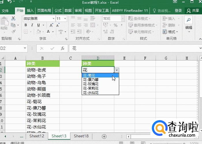Viewport: 202px width, 144px height.
Task: Select 花-水仙花 in the dropdown list
Action: 100,92
